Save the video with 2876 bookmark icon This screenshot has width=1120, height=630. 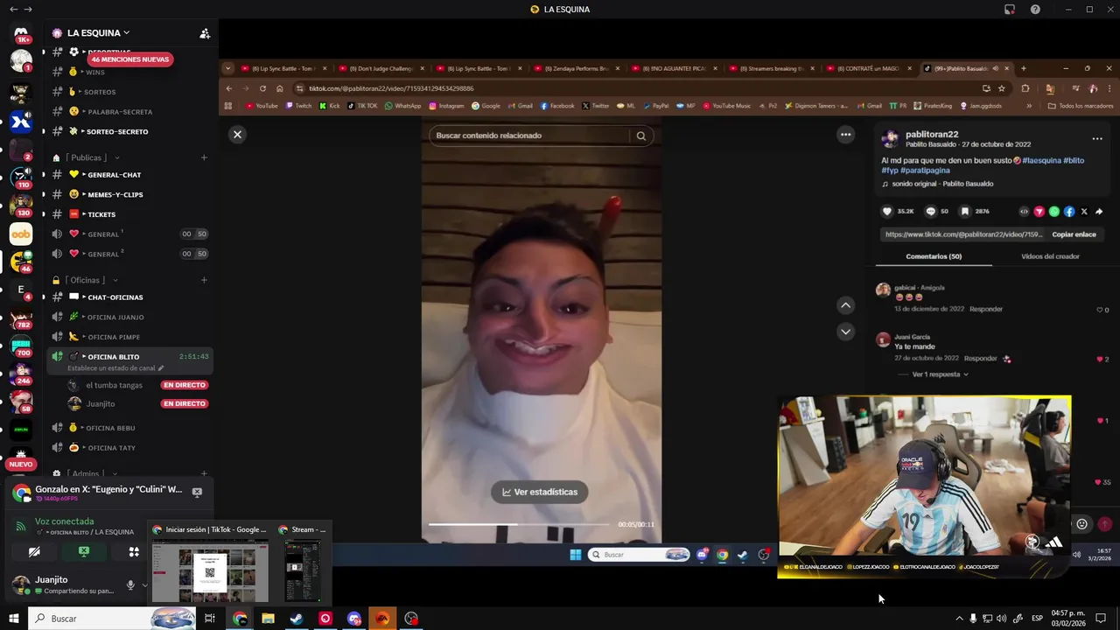[965, 212]
